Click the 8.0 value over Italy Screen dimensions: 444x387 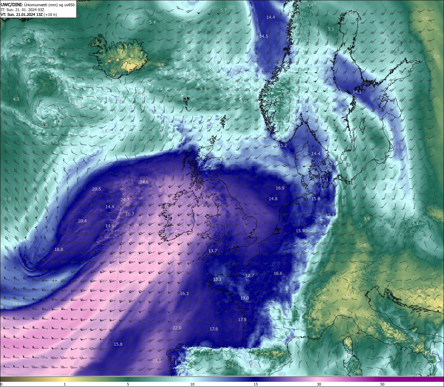[x=416, y=340]
